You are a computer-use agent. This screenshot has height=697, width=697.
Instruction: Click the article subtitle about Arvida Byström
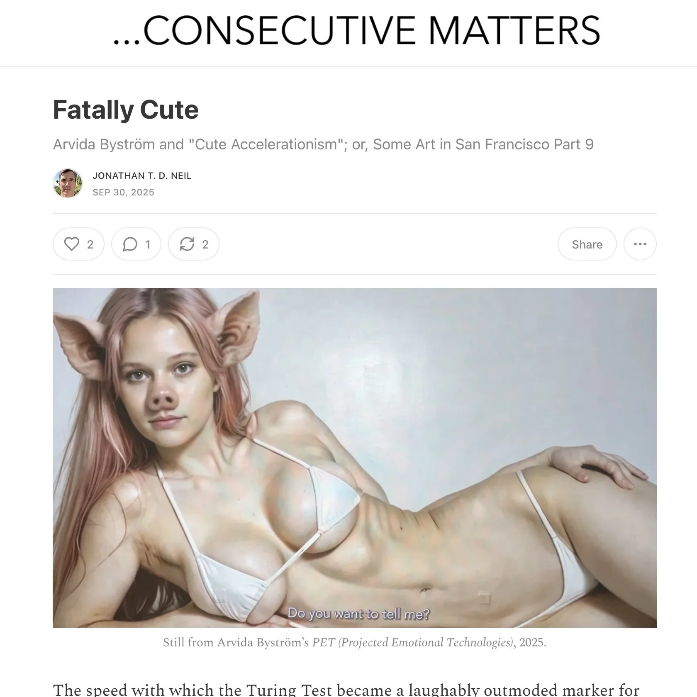[324, 144]
